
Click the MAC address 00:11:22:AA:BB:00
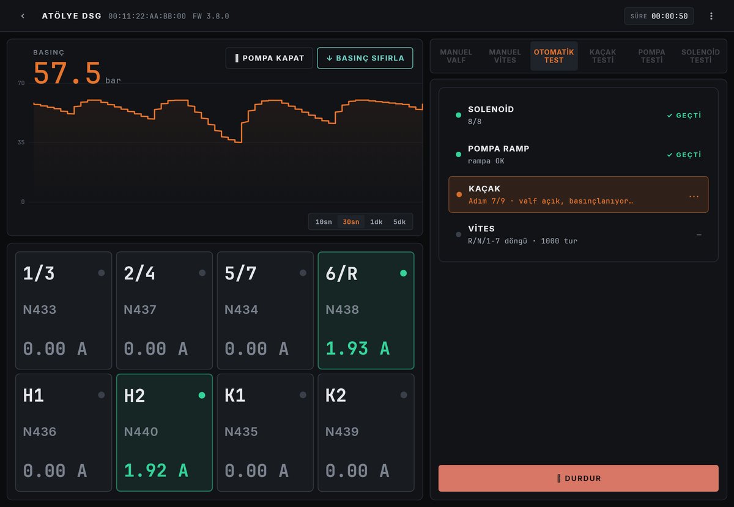pos(147,17)
